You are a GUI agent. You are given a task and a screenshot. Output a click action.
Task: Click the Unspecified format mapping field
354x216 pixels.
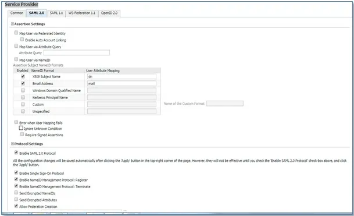pos(121,111)
